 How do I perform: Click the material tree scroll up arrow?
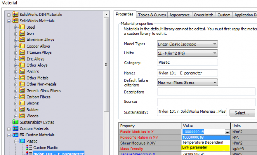[107, 15]
